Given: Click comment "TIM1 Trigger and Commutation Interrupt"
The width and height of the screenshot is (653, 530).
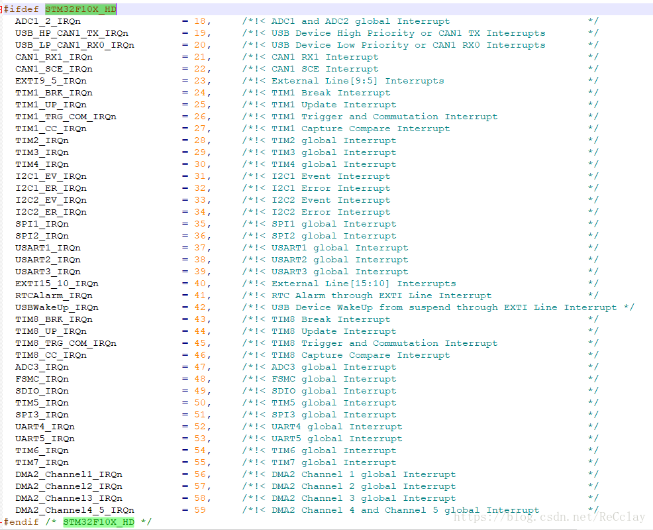Looking at the screenshot, I should [x=384, y=117].
